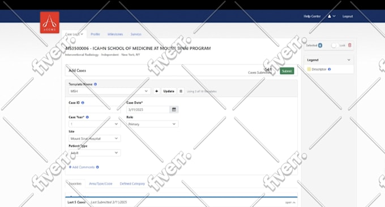This screenshot has width=385, height=207.
Task: Click the Case ID input field
Action: coord(95,109)
